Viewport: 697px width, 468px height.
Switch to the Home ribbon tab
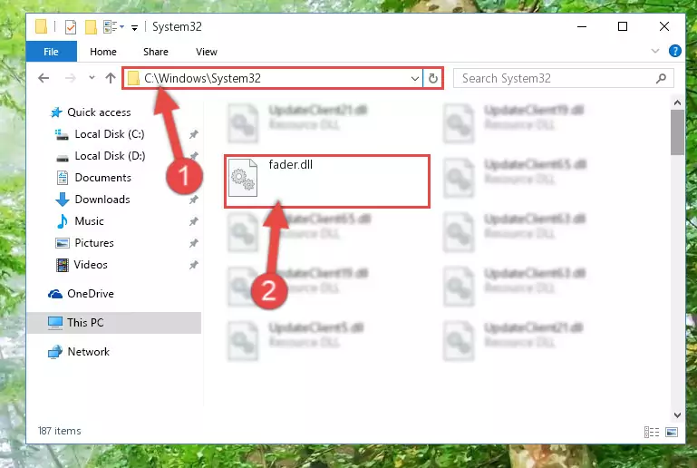[x=103, y=52]
